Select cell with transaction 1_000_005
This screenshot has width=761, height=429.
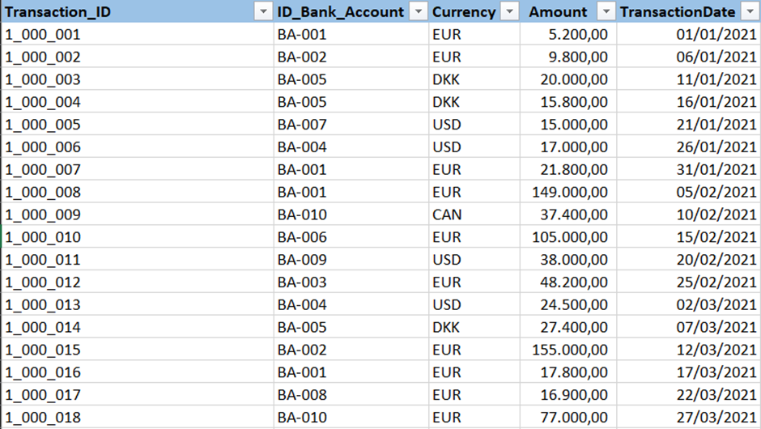(138, 124)
